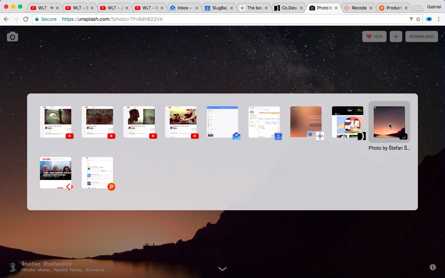
Task: Open Chrome's three-dot menu
Action: click(x=439, y=19)
